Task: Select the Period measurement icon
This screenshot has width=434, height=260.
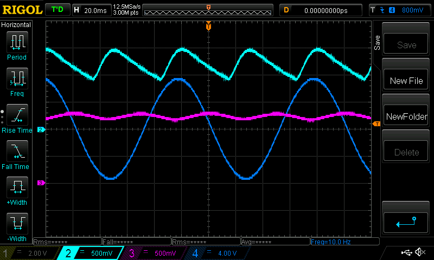Action: [x=17, y=42]
